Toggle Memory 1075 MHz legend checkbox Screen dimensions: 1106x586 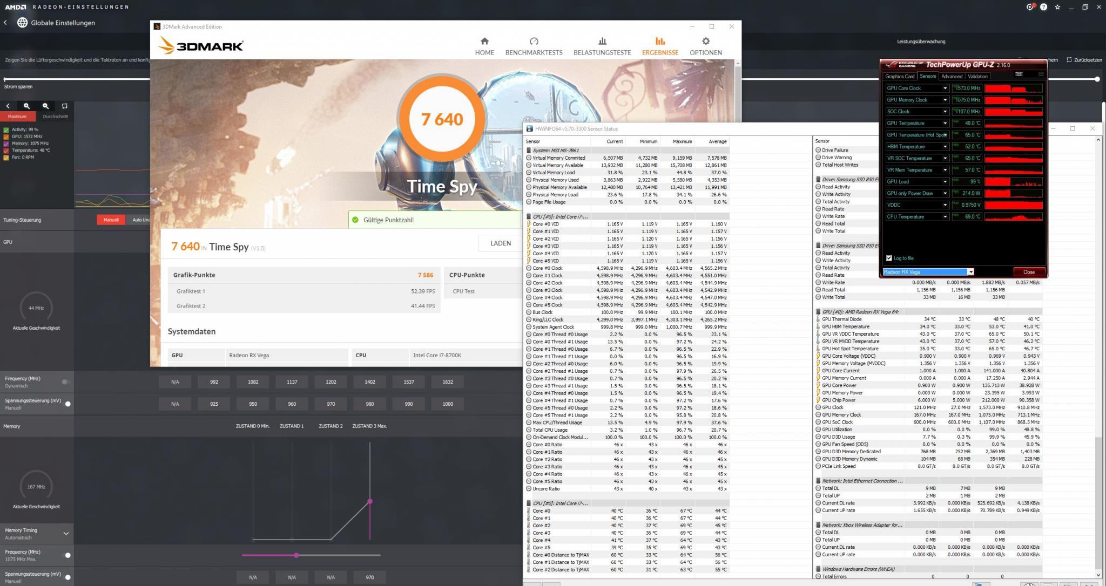pos(6,144)
